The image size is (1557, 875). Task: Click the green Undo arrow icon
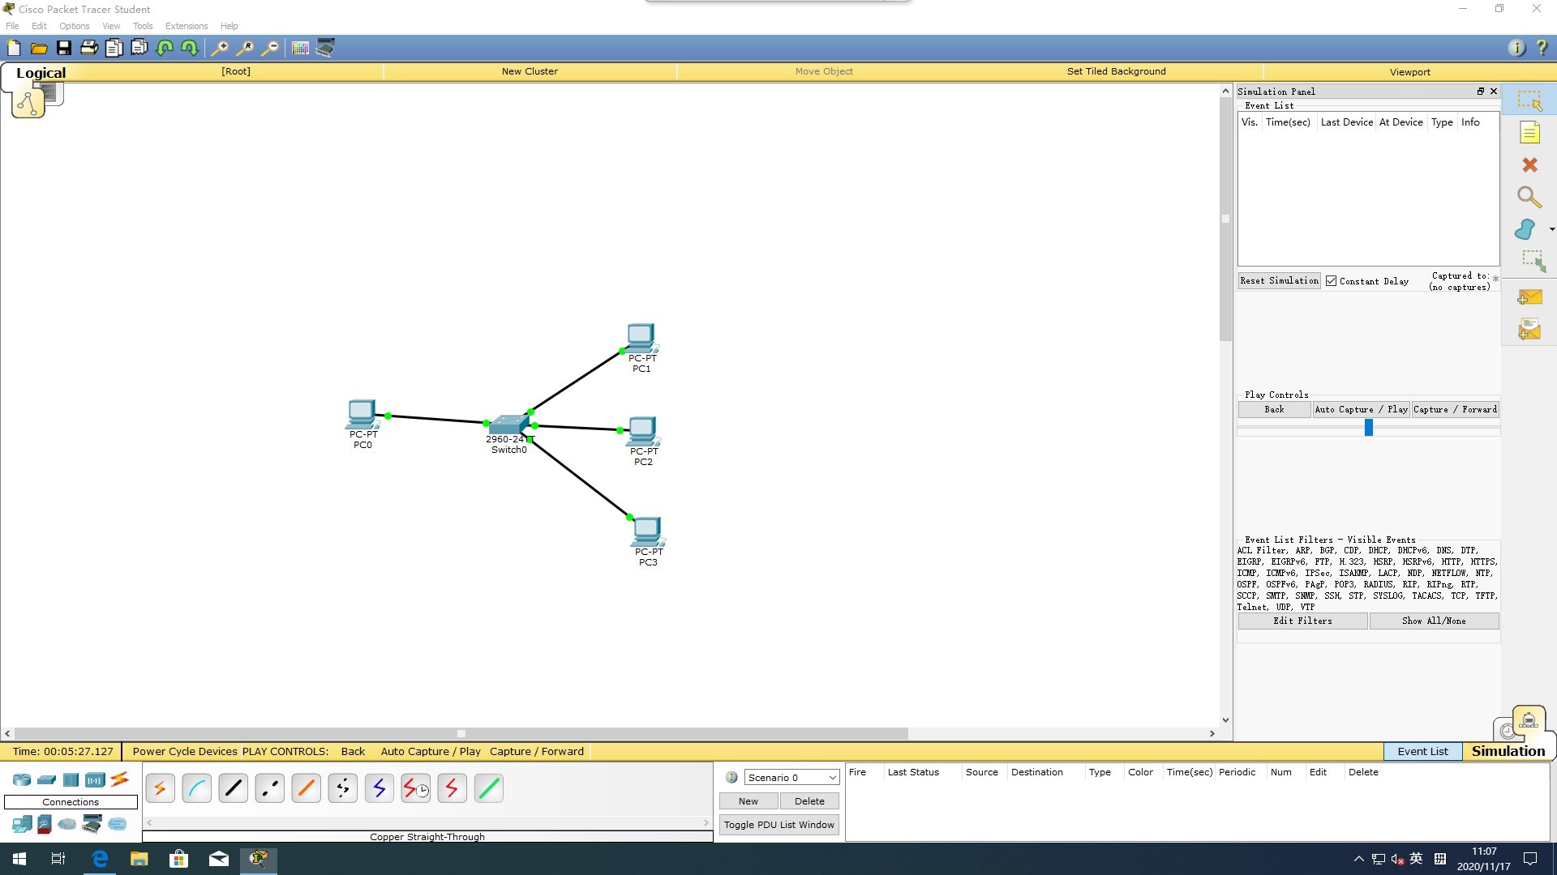click(x=165, y=48)
